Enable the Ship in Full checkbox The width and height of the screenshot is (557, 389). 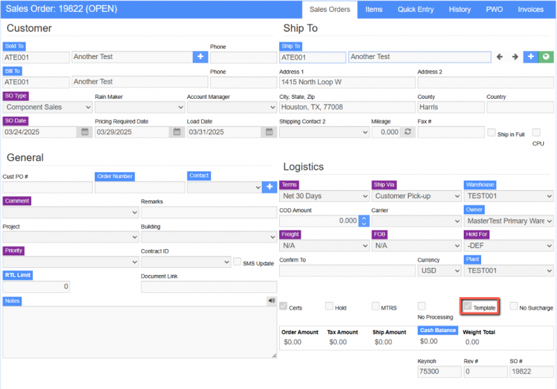[x=492, y=132]
